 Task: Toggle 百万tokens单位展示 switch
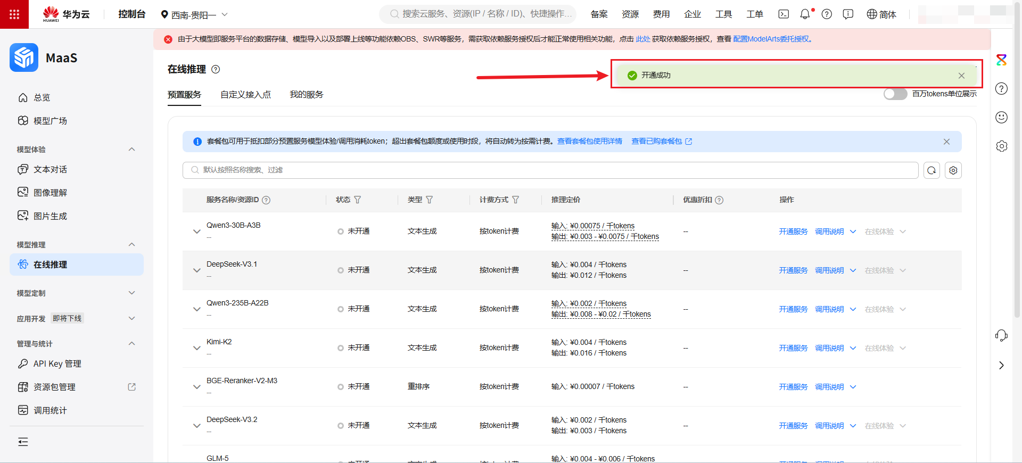click(895, 94)
